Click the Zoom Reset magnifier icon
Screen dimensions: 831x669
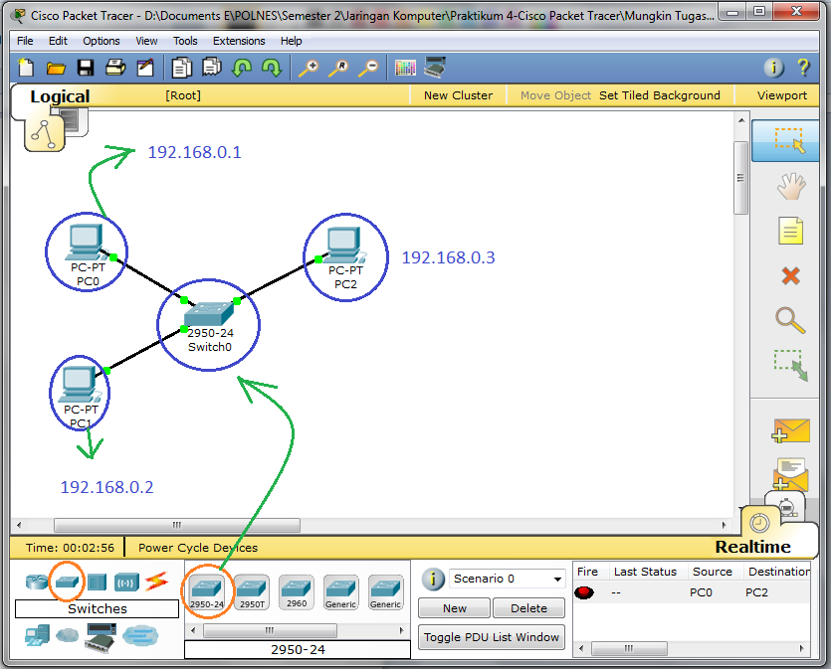point(338,69)
